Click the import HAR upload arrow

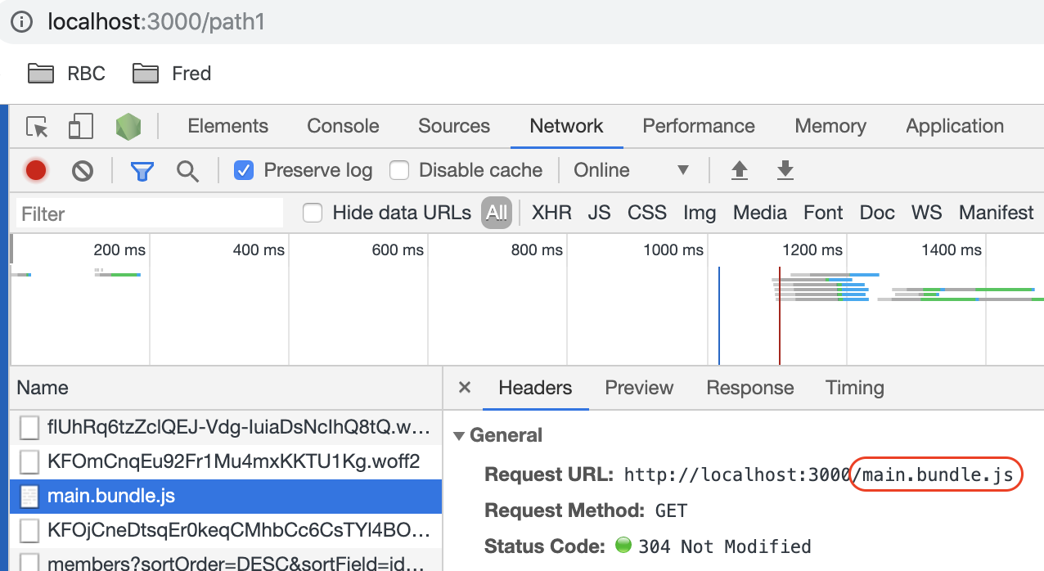(x=740, y=170)
